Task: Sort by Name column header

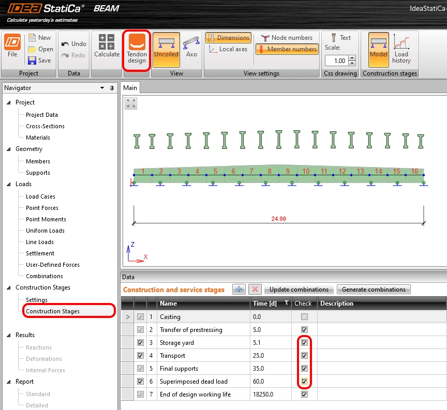Action: 203,303
